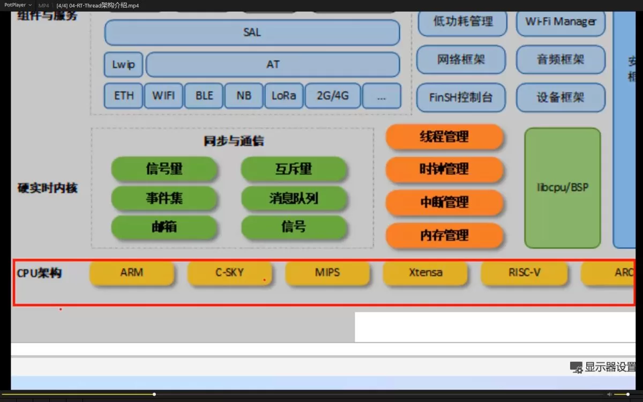Click the ARM architecture block
643x402 pixels.
pyautogui.click(x=132, y=273)
